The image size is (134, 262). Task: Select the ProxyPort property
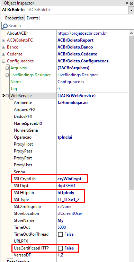23,158
